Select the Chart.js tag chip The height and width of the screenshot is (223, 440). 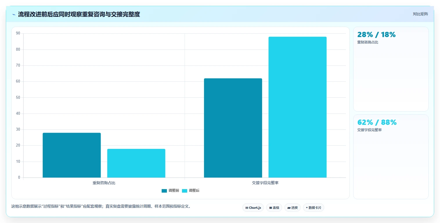pyautogui.click(x=253, y=208)
